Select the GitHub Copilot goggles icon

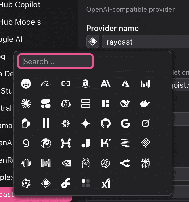(66, 103)
